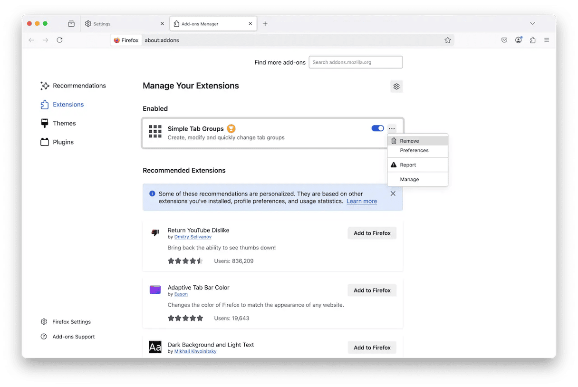Open the Learn more link

(362, 201)
